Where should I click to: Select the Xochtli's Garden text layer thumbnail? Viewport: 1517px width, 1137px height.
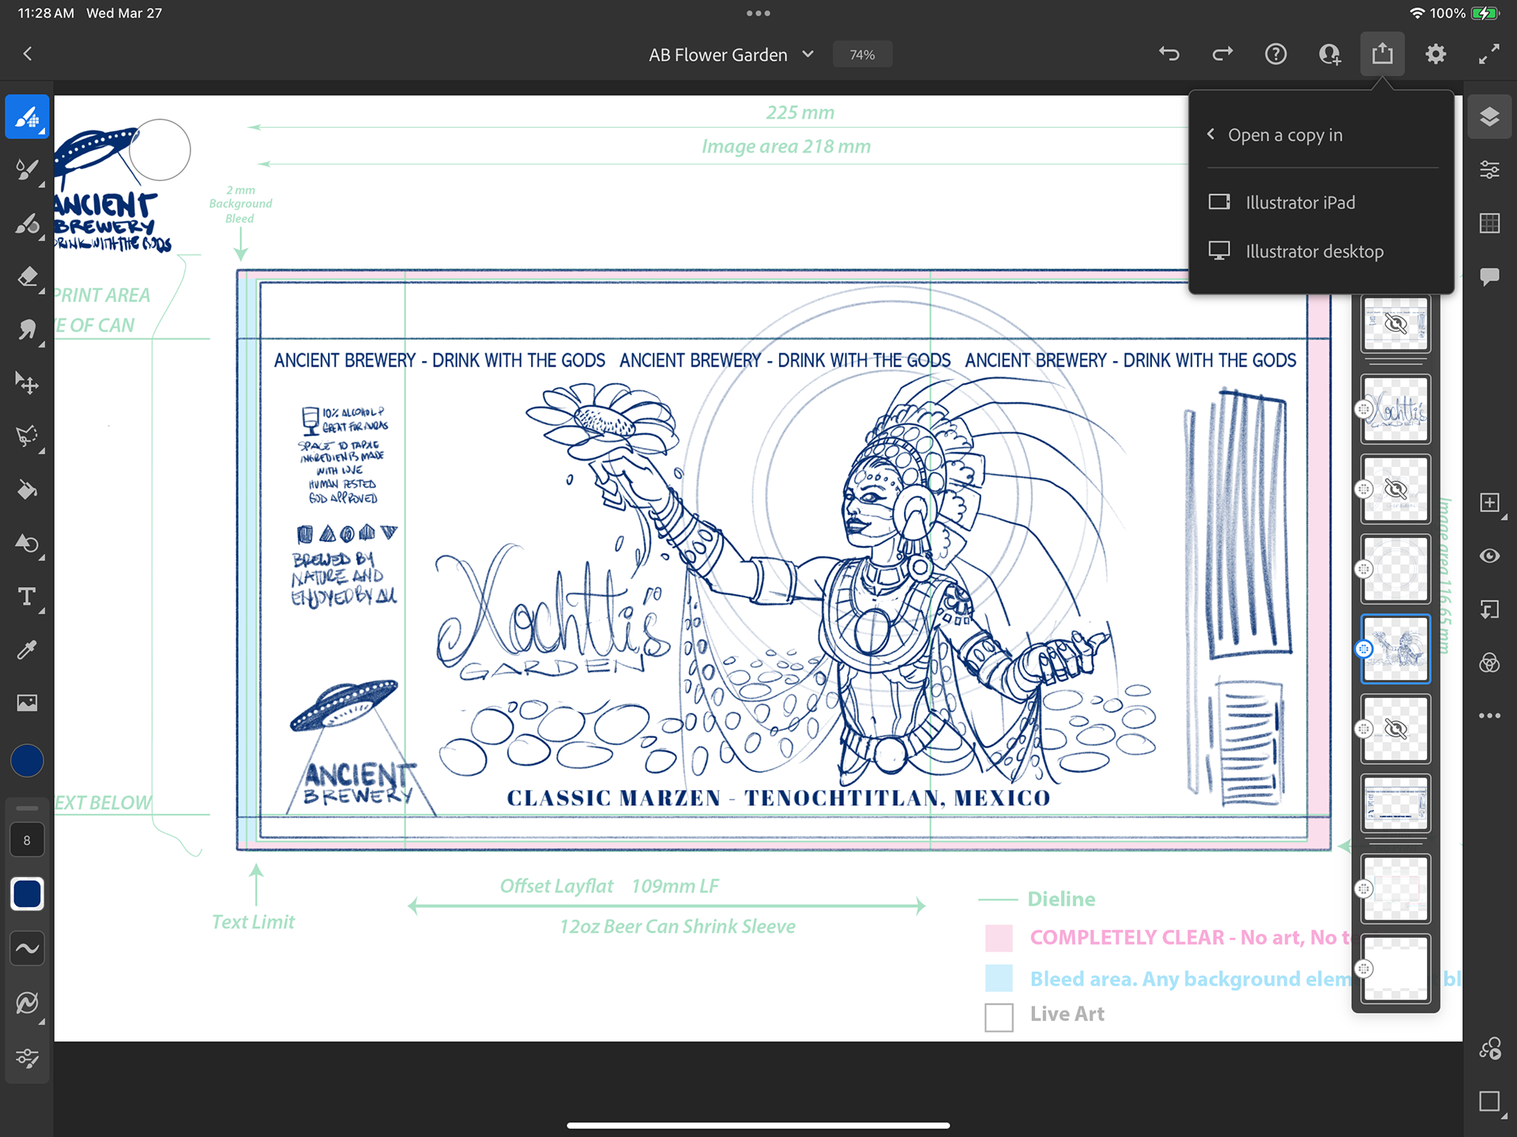pos(1395,409)
